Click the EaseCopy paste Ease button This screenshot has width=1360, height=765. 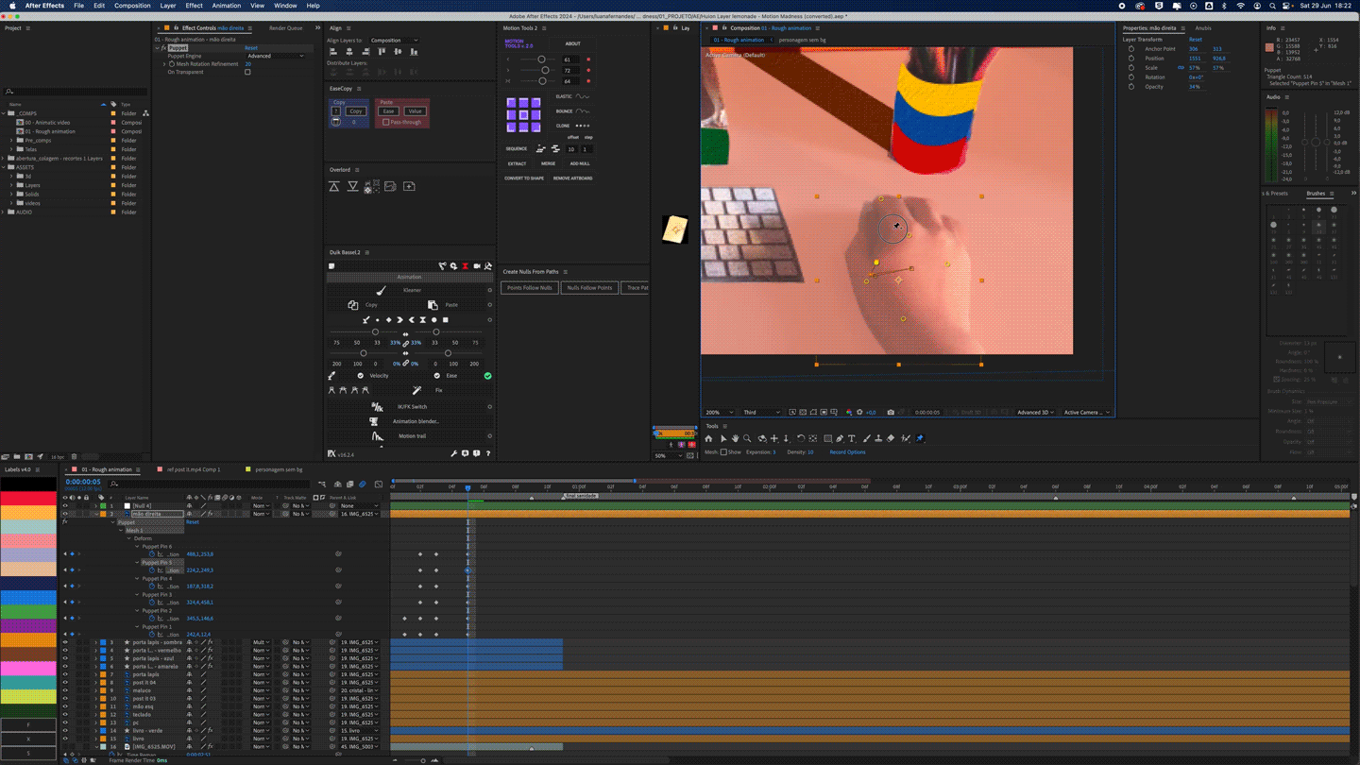tap(388, 111)
